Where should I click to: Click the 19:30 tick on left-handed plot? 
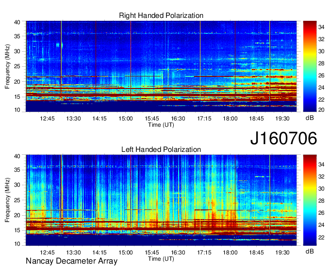click(282, 252)
